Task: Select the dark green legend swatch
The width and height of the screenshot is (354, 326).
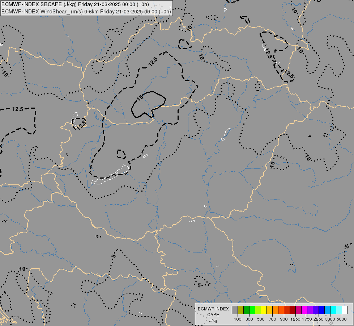Action: [247, 310]
